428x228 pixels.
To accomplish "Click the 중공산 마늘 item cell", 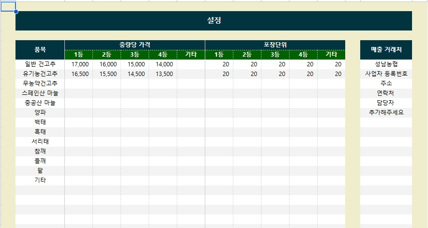I will [40, 103].
